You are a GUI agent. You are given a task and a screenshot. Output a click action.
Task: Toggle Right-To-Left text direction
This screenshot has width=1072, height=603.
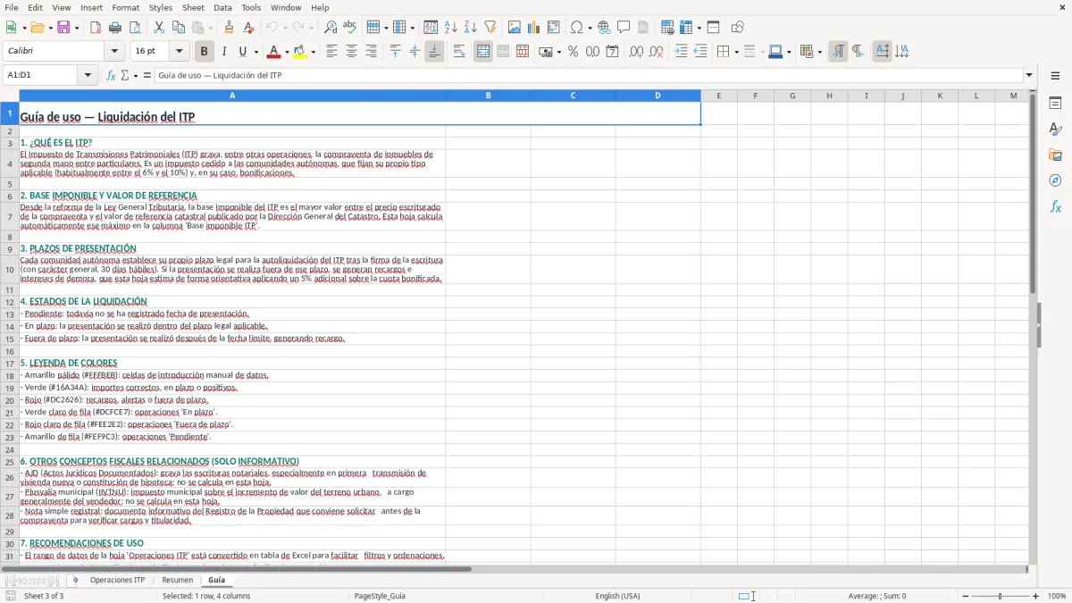(x=858, y=52)
